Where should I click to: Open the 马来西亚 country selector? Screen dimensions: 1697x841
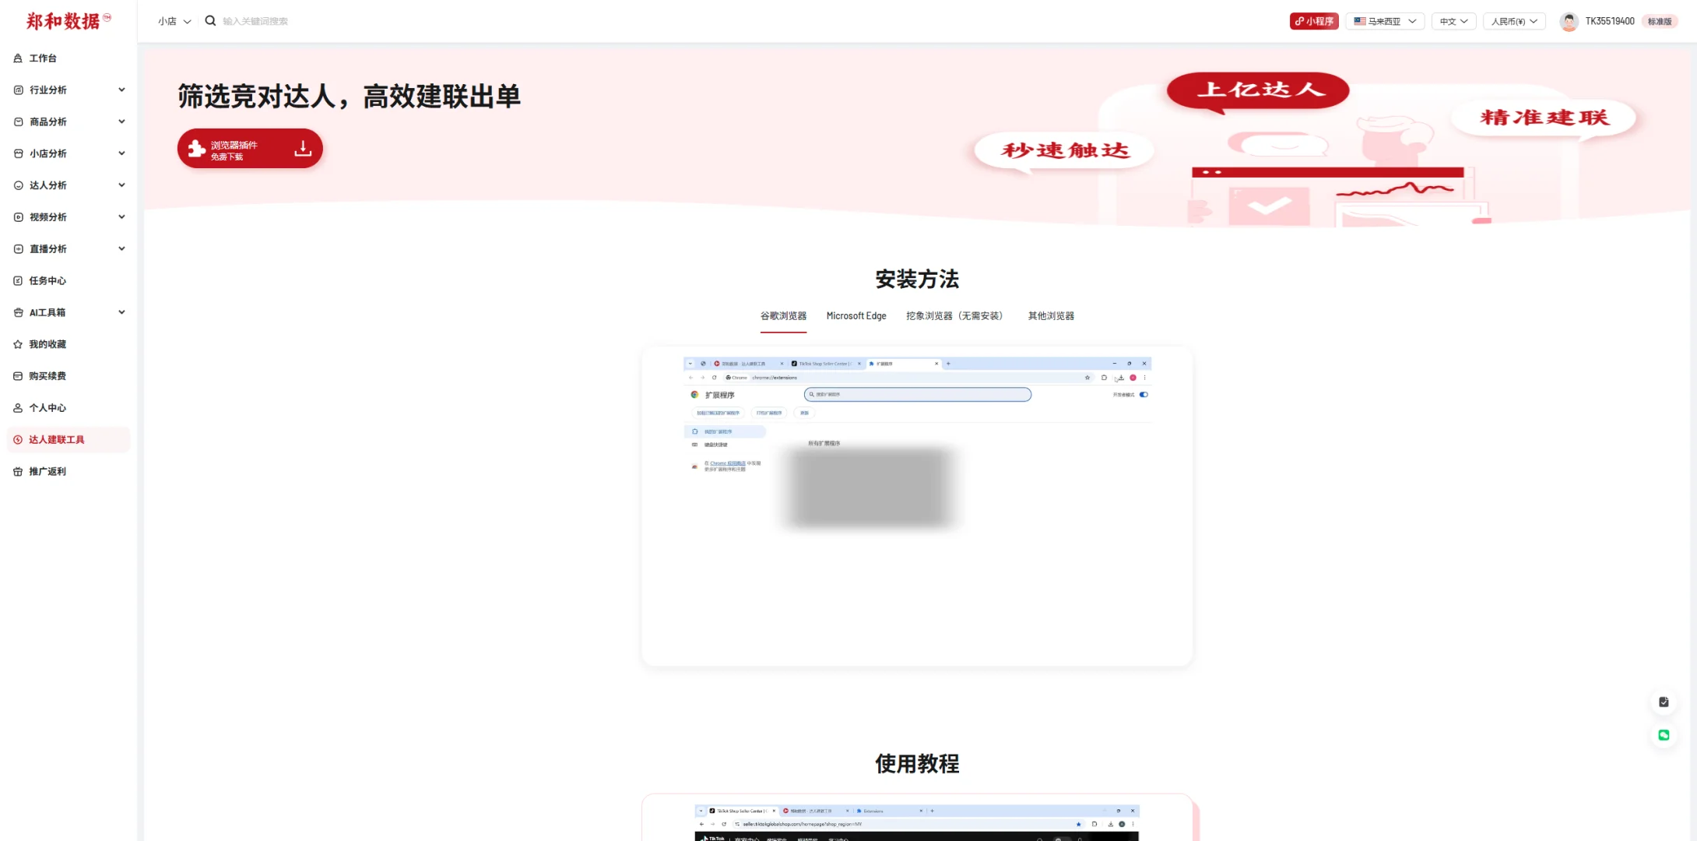pos(1385,21)
